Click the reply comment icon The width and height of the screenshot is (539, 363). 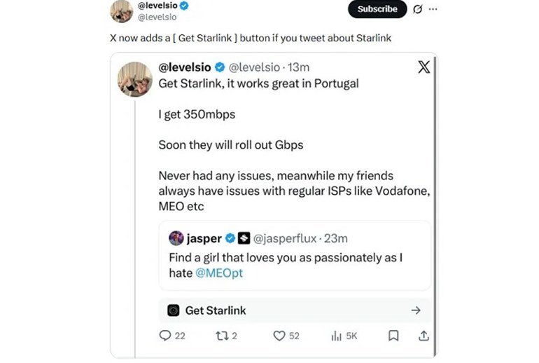click(x=165, y=336)
